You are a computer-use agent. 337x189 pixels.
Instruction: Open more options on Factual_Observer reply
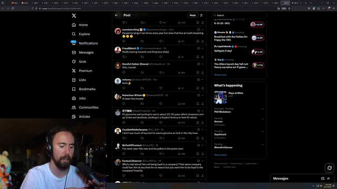(x=202, y=161)
